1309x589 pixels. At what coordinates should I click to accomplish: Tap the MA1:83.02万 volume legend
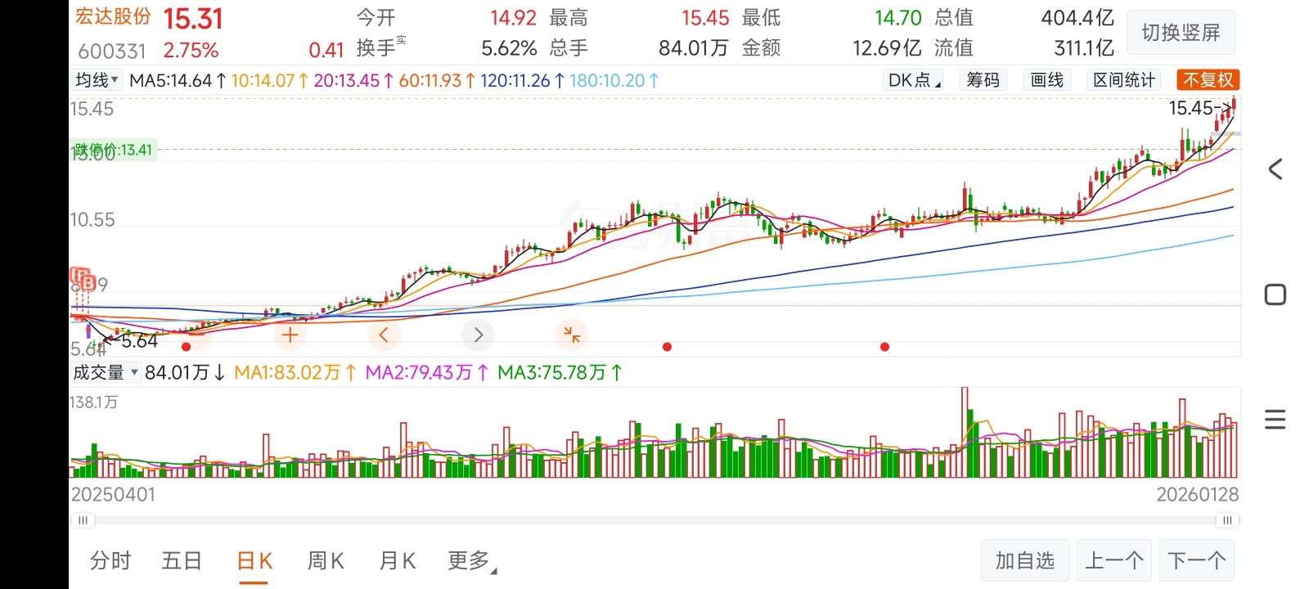click(x=295, y=372)
